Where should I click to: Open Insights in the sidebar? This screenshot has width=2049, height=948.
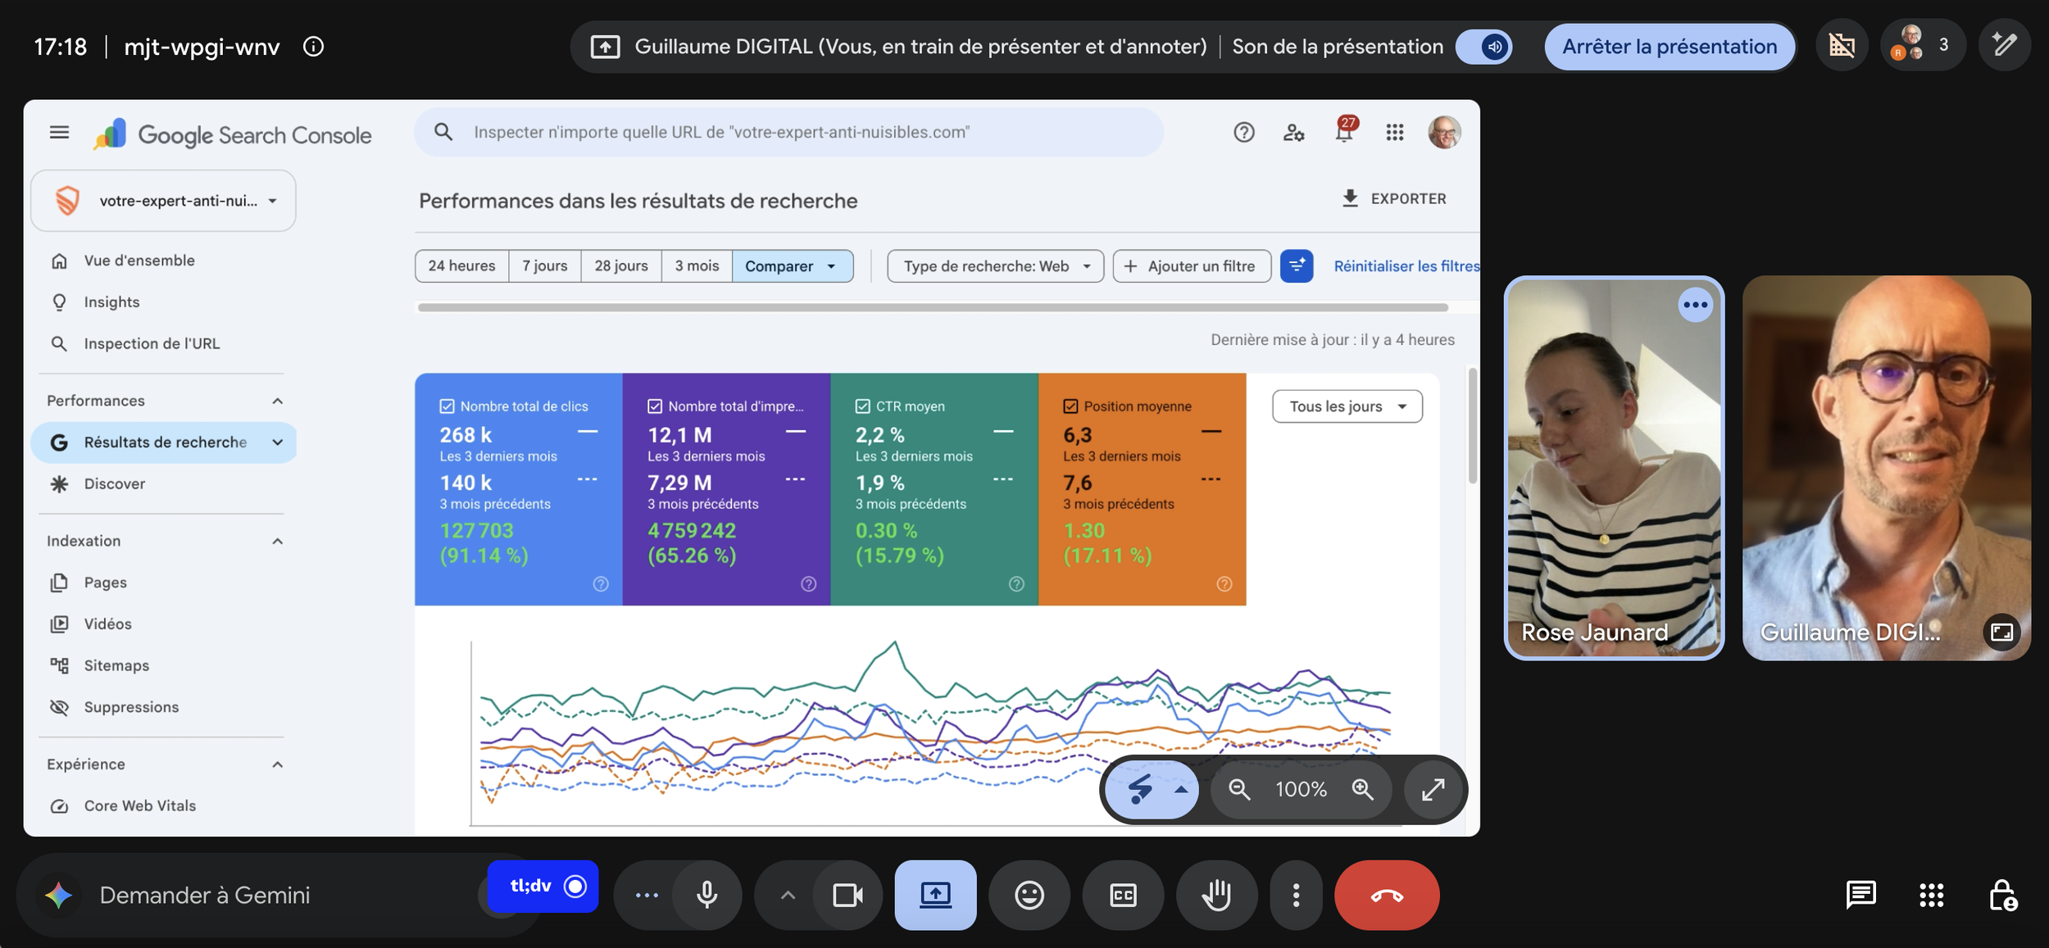pos(163,302)
